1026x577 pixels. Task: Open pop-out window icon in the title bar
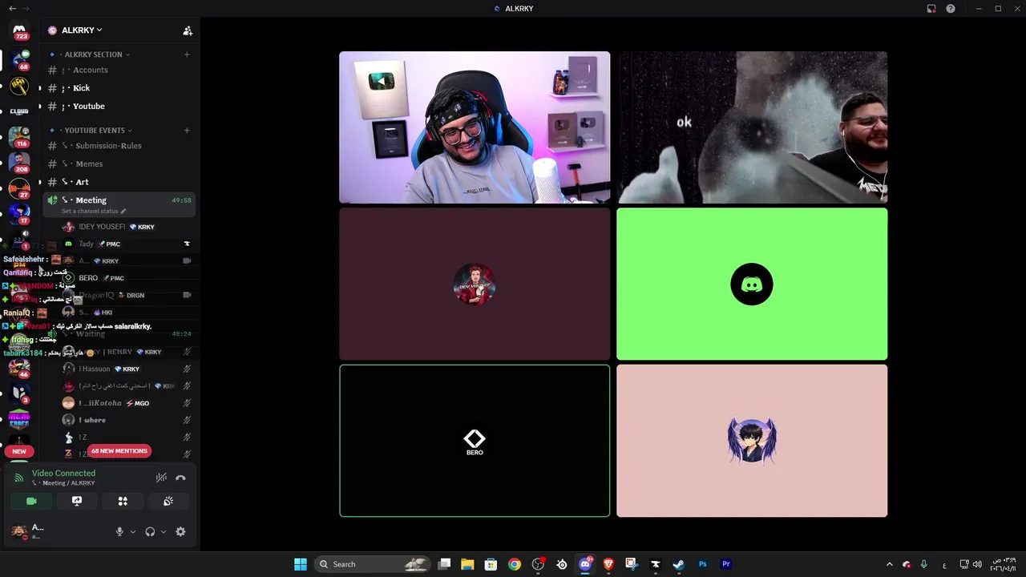[931, 8]
